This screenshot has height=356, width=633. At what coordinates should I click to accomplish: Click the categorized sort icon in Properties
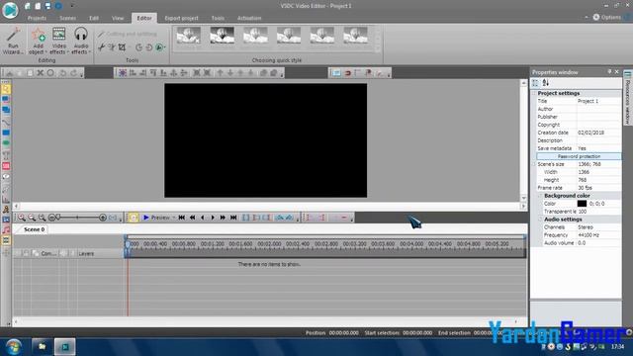click(535, 83)
